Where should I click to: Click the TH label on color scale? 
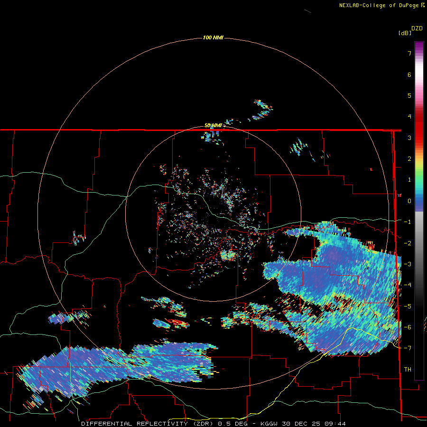[x=408, y=370]
